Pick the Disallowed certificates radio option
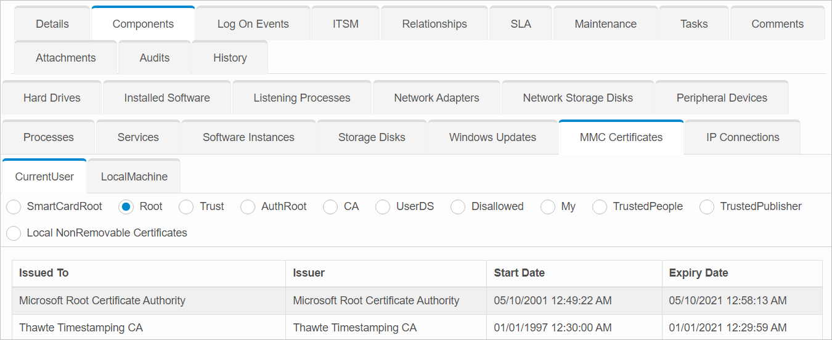 coord(458,207)
